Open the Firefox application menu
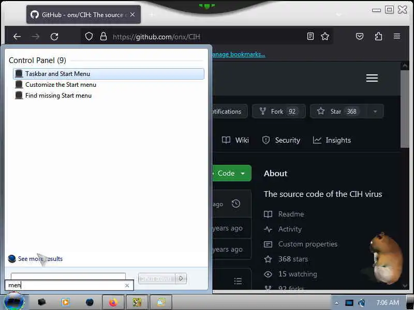Viewport: 414px width, 310px height. coord(397,36)
